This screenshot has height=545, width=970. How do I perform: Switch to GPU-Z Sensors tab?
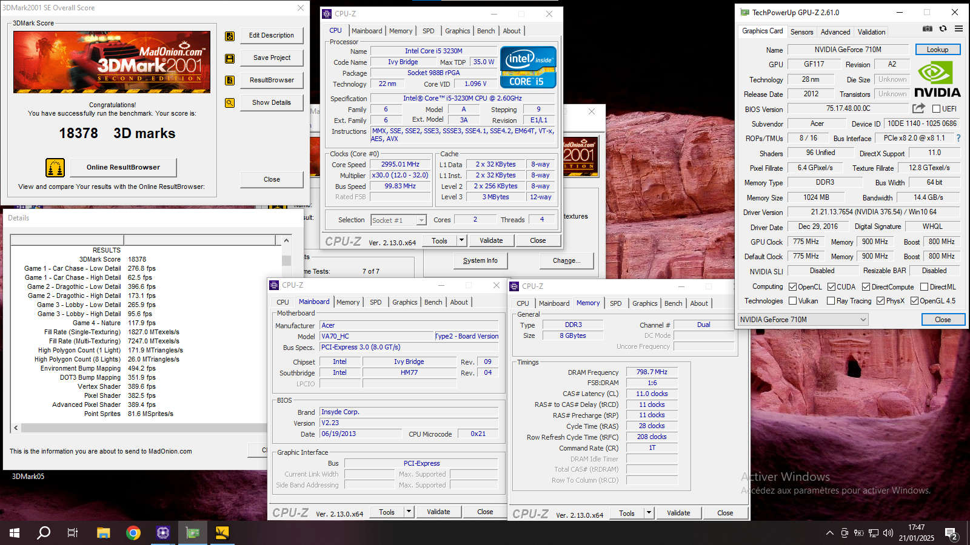click(801, 32)
